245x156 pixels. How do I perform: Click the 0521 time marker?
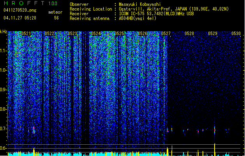pyautogui.click(x=26, y=34)
